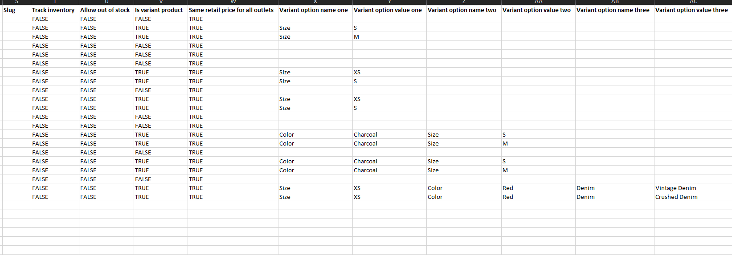732x255 pixels.
Task: Select the Crushed Denim cell
Action: [x=693, y=197]
